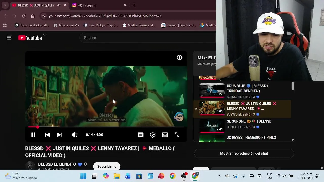Mute the tab using speaker icon
324x182 pixels.
pyautogui.click(x=59, y=5)
